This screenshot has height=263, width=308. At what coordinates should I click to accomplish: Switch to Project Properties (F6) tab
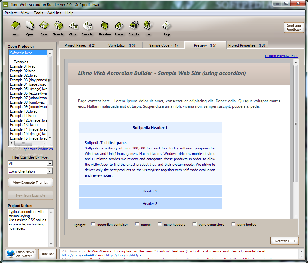[x=247, y=45]
